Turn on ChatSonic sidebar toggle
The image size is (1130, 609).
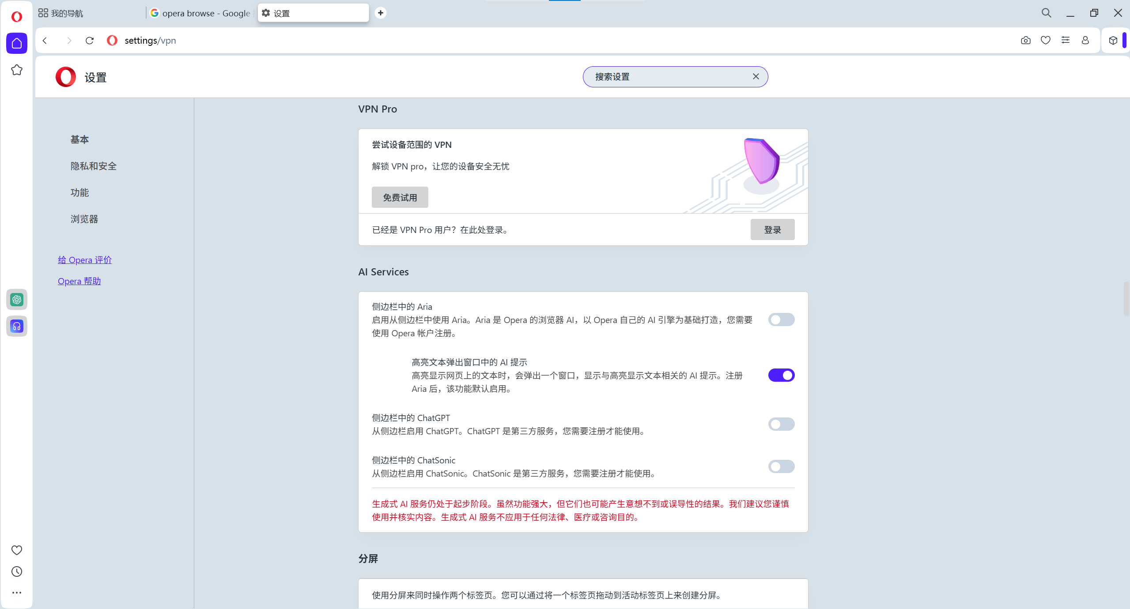(781, 466)
